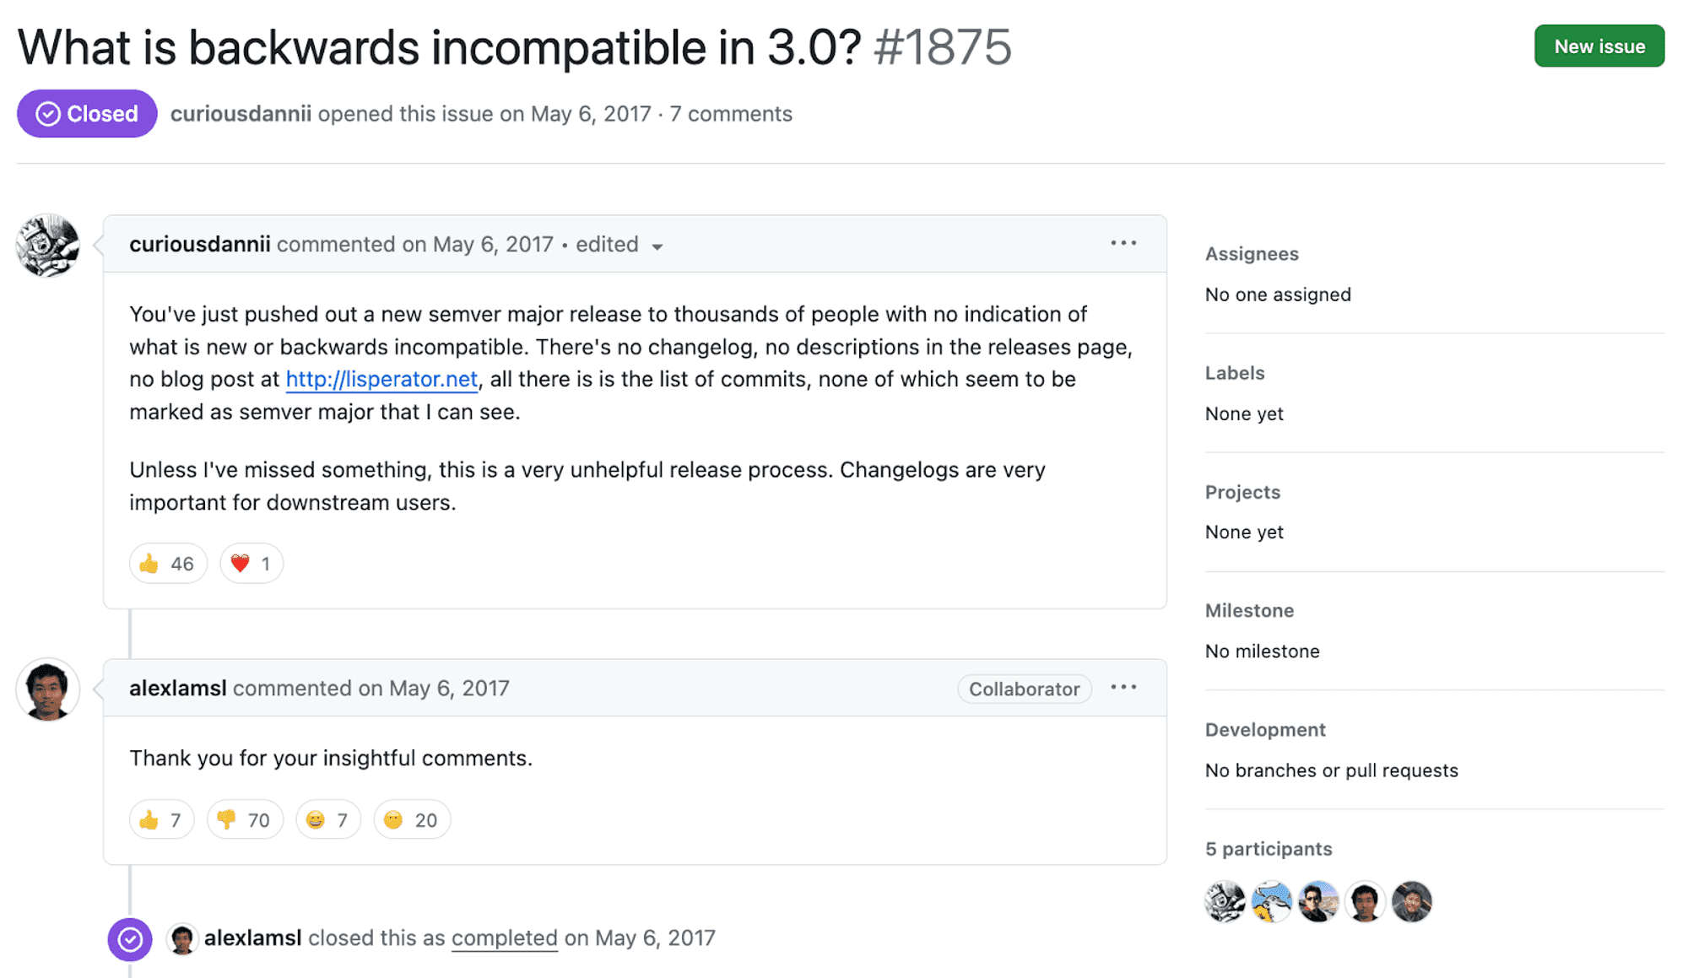Click curiousdannii's avatar beside first comment

coord(48,246)
